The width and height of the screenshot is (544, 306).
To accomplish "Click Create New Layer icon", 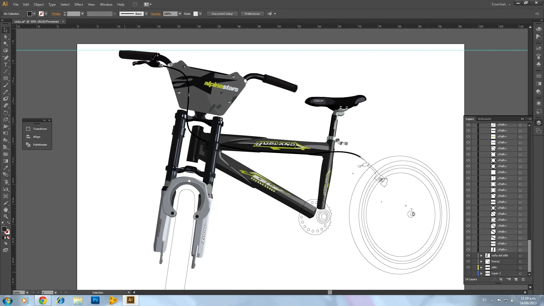I will pyautogui.click(x=516, y=279).
